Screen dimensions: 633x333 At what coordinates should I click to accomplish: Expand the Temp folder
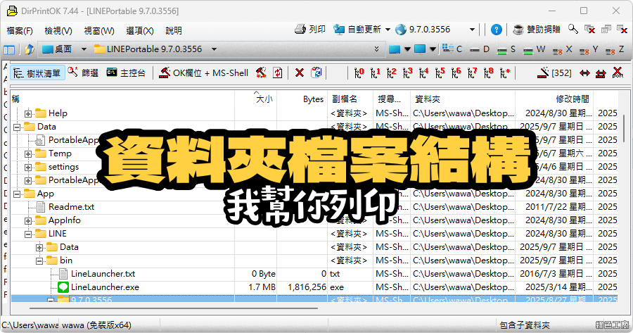pyautogui.click(x=28, y=154)
